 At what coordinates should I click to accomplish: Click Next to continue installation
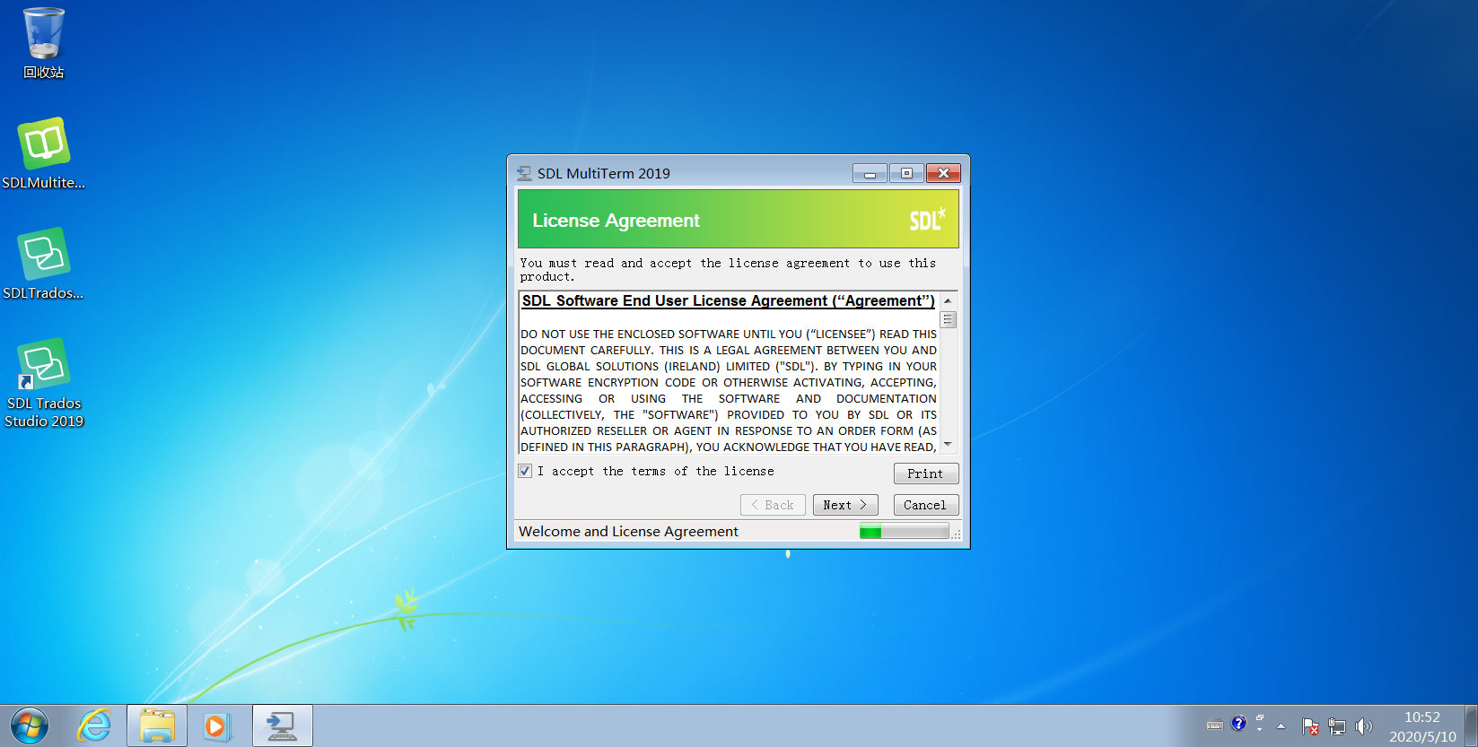click(845, 505)
